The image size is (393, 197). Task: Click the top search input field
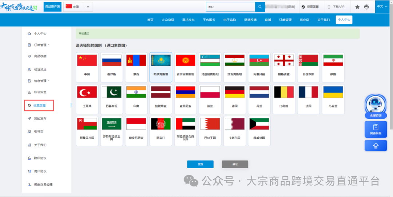[231, 7]
